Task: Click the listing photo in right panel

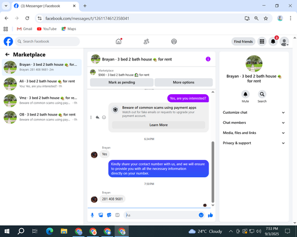Action: [254, 63]
